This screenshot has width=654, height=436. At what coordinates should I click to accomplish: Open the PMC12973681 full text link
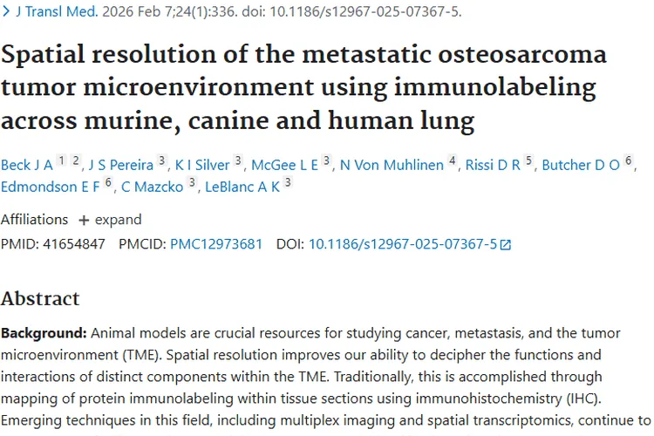[216, 244]
